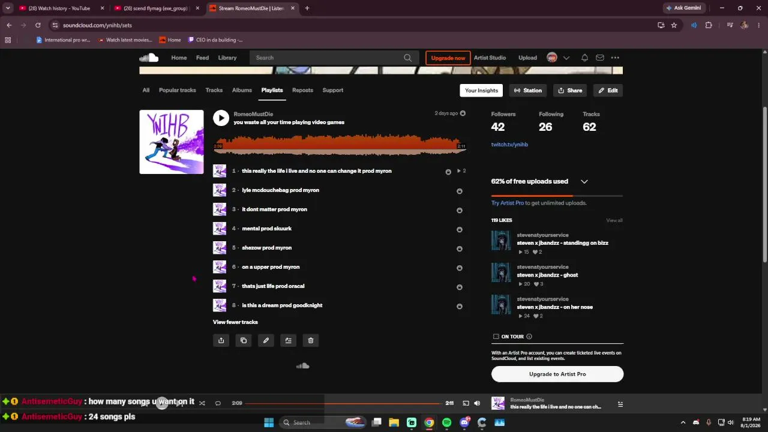Click the Ask Gemini button

point(684,8)
